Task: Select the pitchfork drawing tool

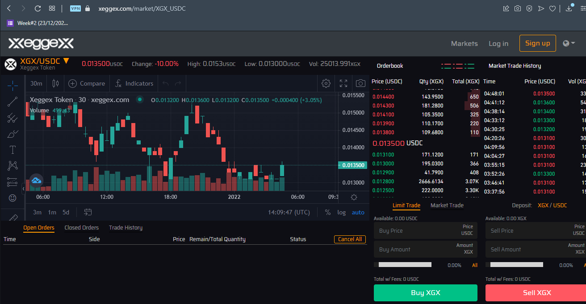Action: tap(13, 118)
